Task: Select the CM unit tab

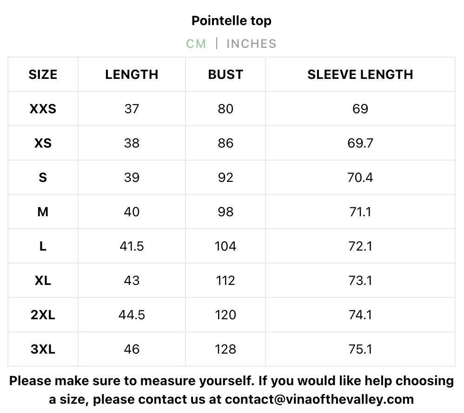Action: point(196,44)
